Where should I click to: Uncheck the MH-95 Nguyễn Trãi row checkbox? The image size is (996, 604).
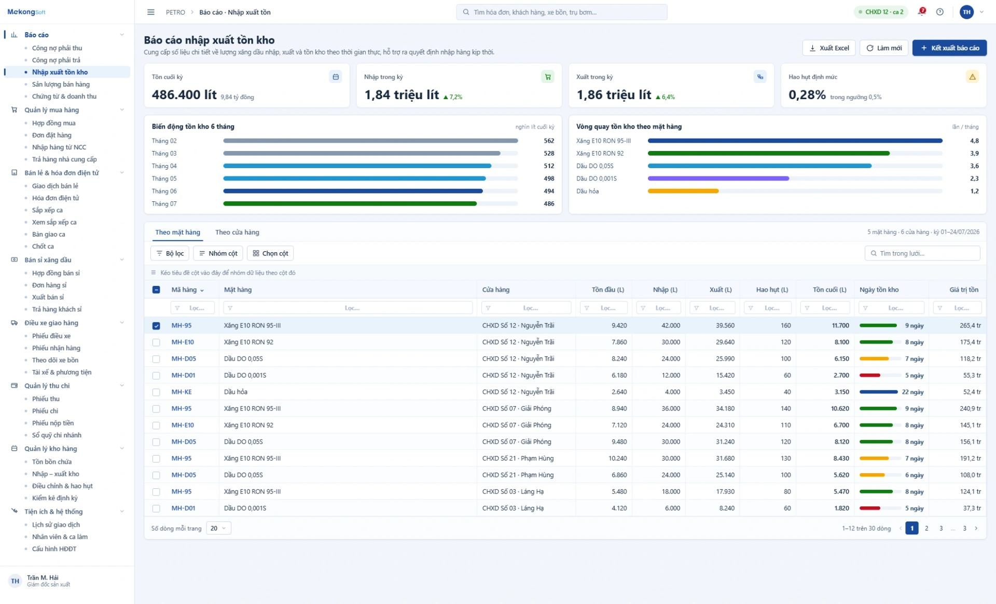[156, 326]
